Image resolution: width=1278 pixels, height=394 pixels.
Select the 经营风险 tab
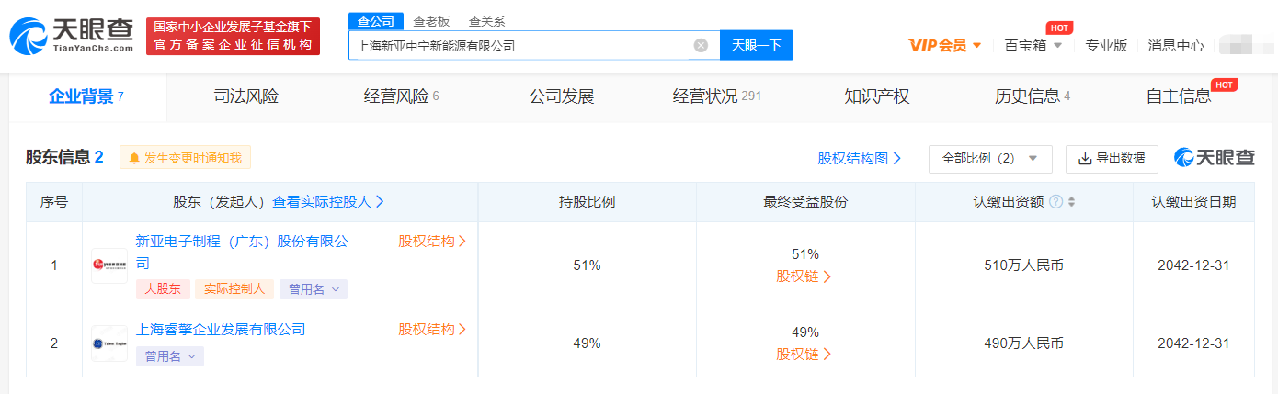click(x=402, y=96)
